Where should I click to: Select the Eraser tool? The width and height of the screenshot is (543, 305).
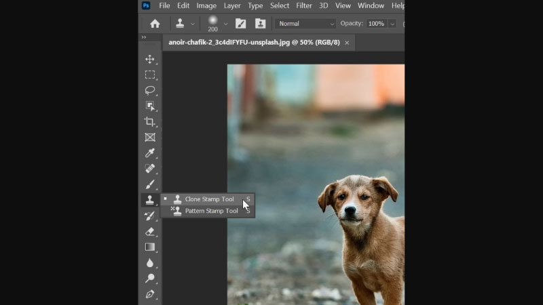pos(150,231)
